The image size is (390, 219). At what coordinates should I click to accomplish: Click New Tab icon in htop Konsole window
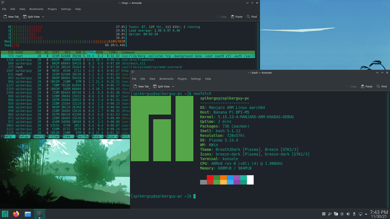5,17
